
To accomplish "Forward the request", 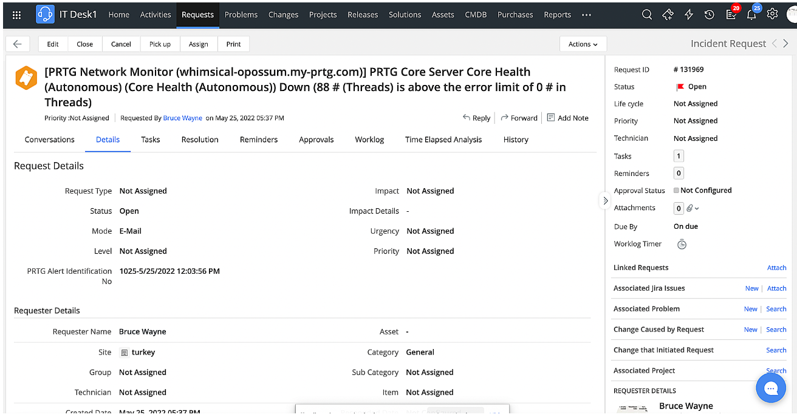I will (519, 118).
